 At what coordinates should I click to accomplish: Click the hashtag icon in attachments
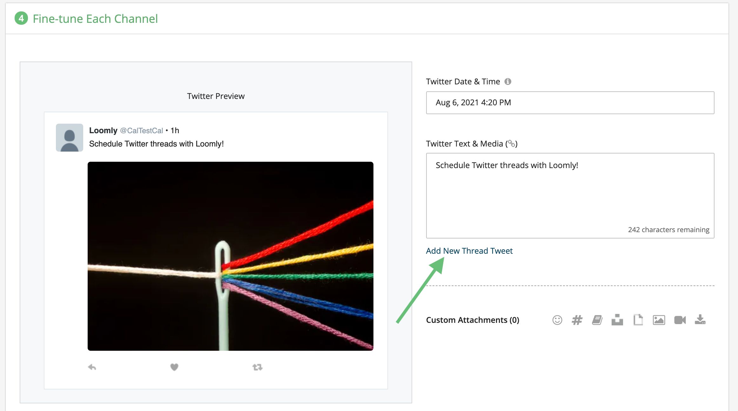point(577,320)
